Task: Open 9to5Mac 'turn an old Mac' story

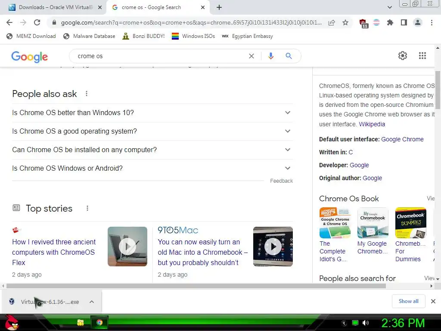Action: tap(202, 252)
